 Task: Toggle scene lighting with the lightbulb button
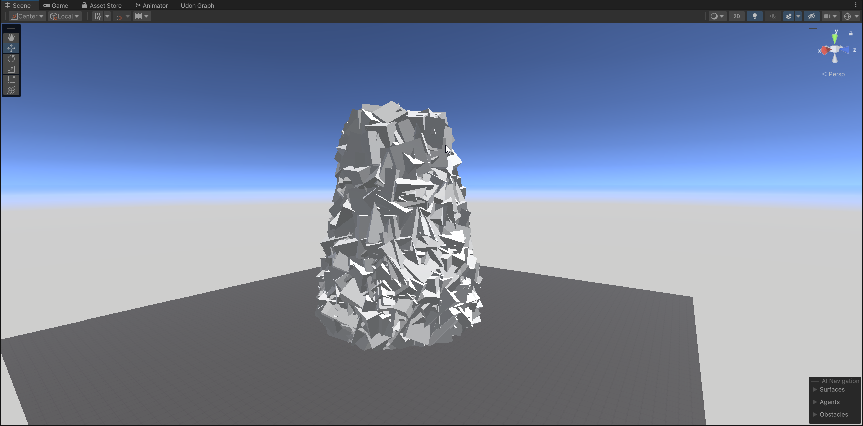pyautogui.click(x=755, y=16)
